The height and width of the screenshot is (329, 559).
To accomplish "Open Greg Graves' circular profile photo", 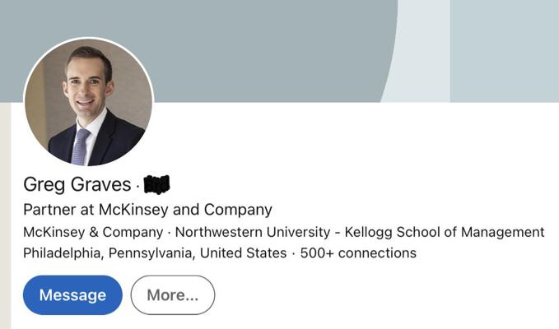I will pyautogui.click(x=88, y=102).
